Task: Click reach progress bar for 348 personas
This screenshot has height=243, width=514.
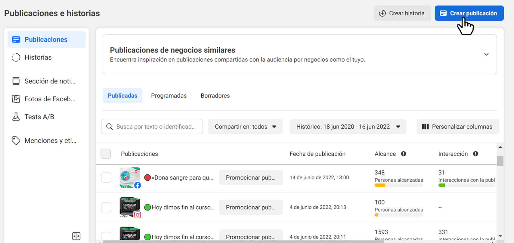Action: [399, 185]
